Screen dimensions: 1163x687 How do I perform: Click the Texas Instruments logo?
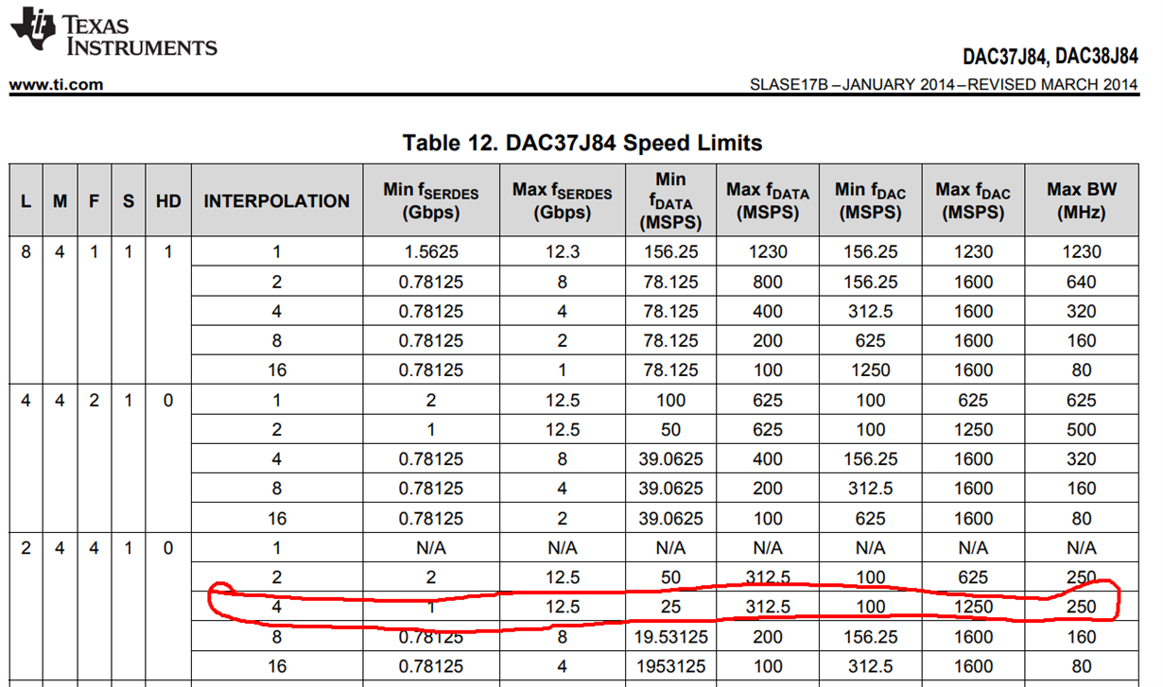(x=113, y=31)
